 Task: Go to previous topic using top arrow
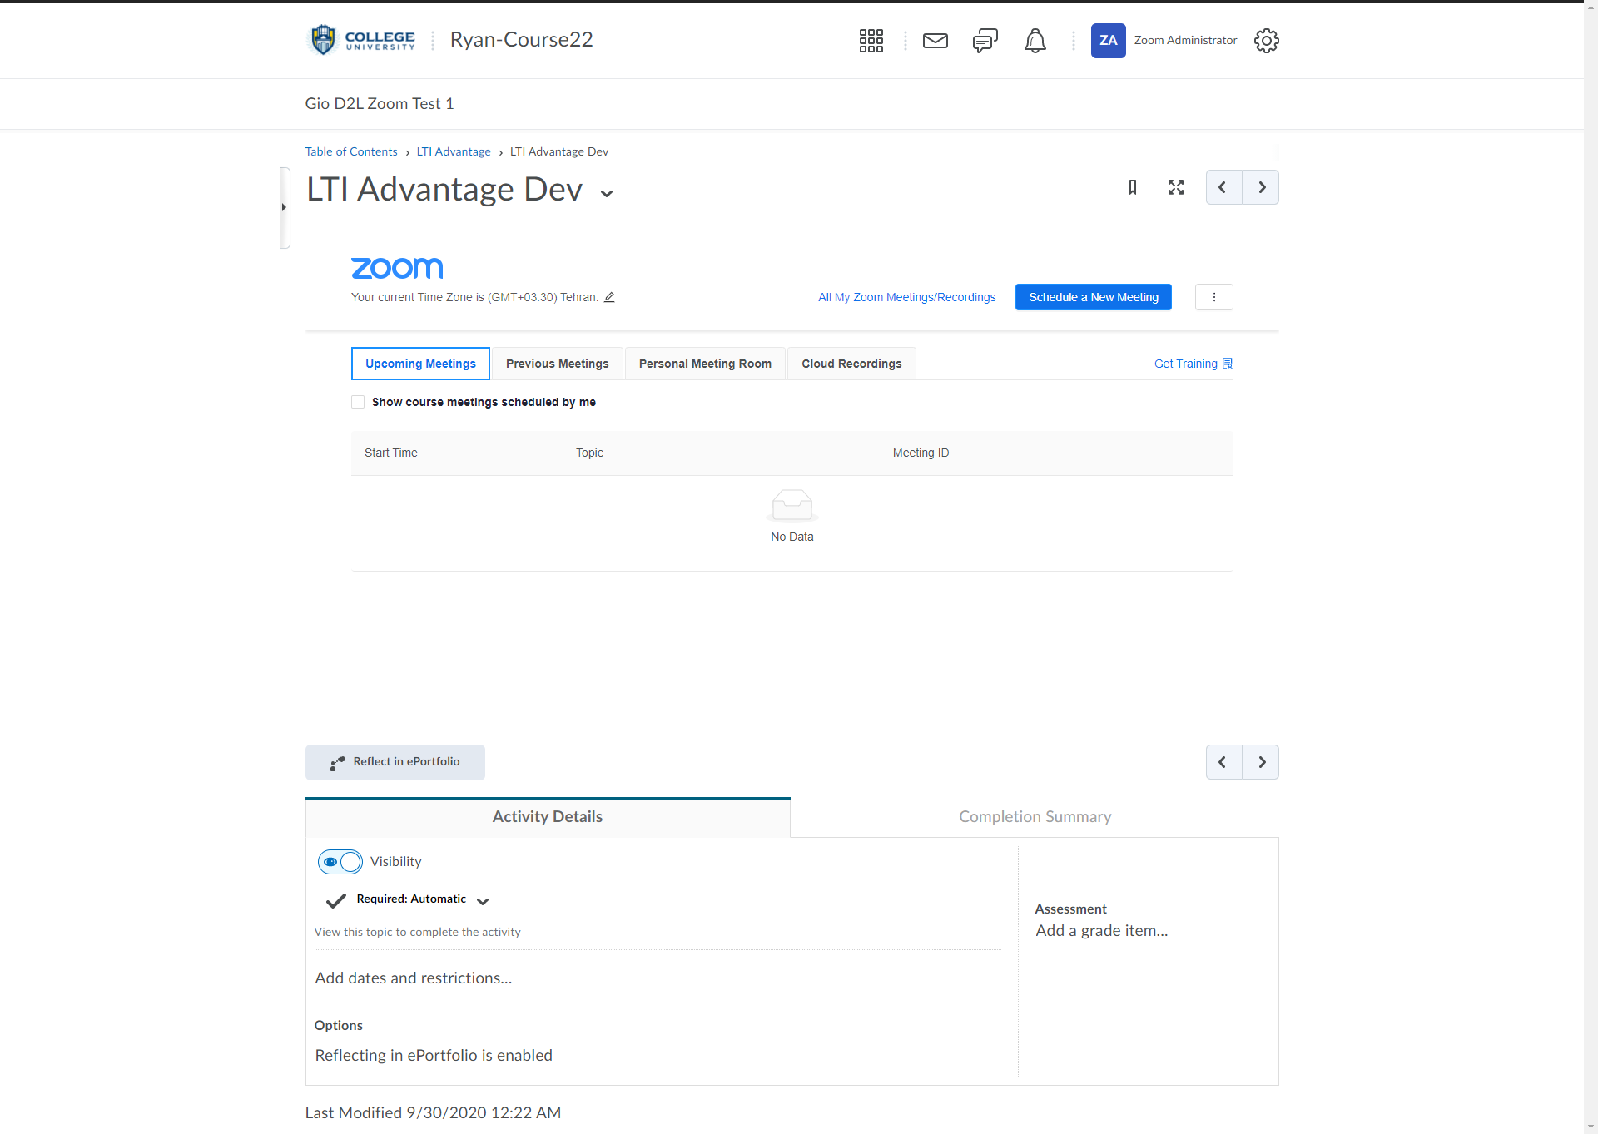pyautogui.click(x=1223, y=187)
